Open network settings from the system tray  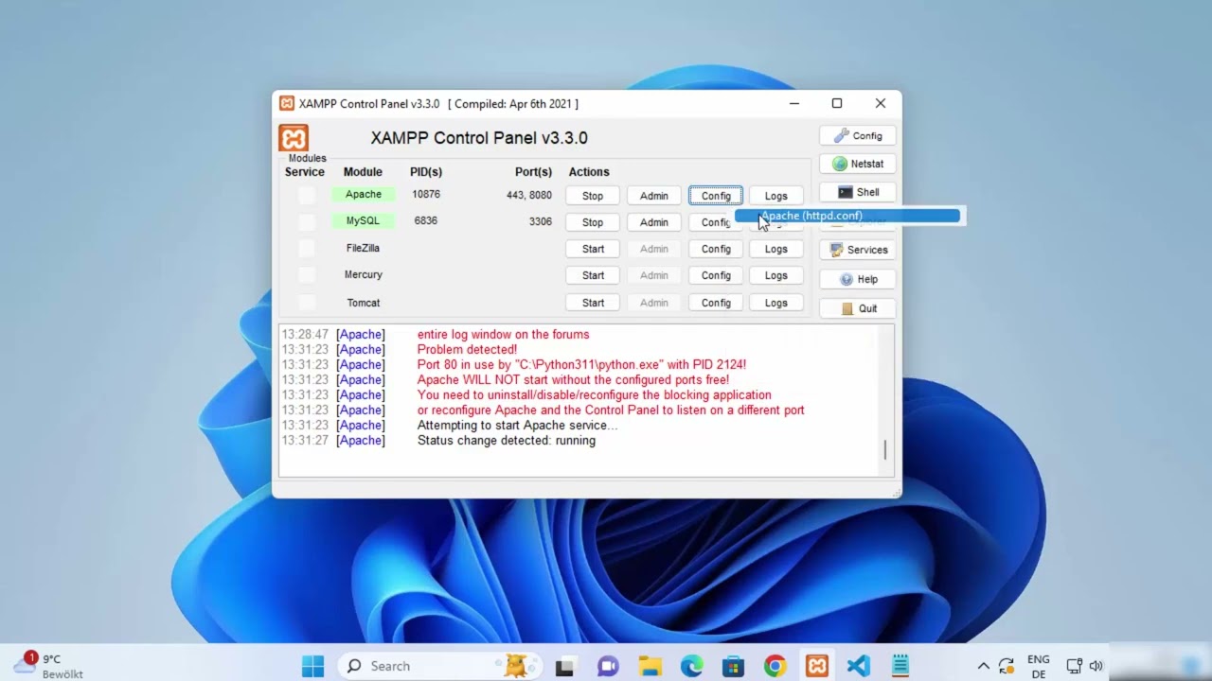tap(1074, 666)
